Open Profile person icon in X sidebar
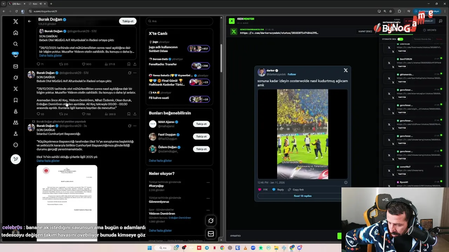The width and height of the screenshot is (449, 252). tap(15, 134)
